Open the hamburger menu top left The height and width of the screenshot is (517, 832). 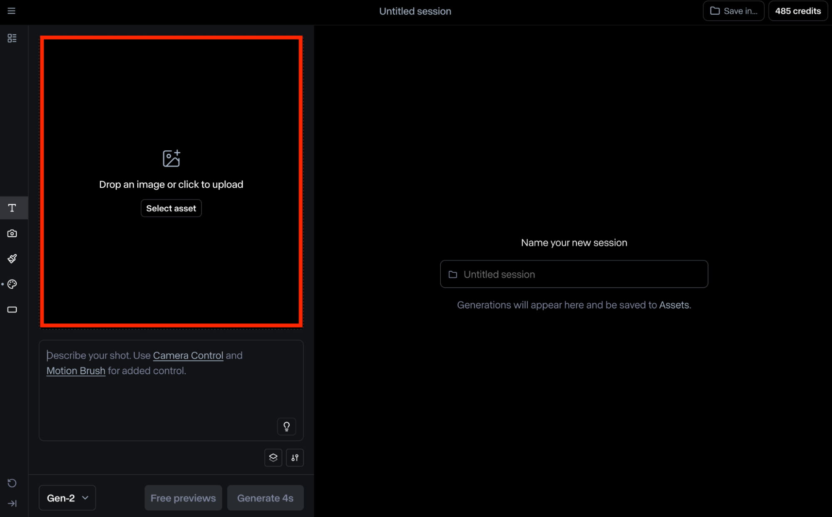point(12,11)
